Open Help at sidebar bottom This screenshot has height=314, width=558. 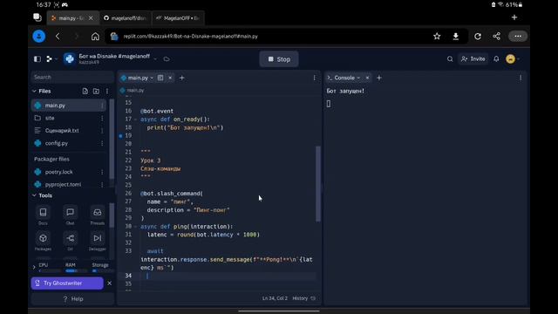[x=72, y=298]
